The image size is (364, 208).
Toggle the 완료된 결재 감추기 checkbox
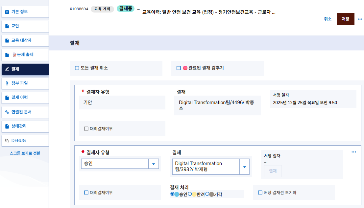tap(179, 68)
